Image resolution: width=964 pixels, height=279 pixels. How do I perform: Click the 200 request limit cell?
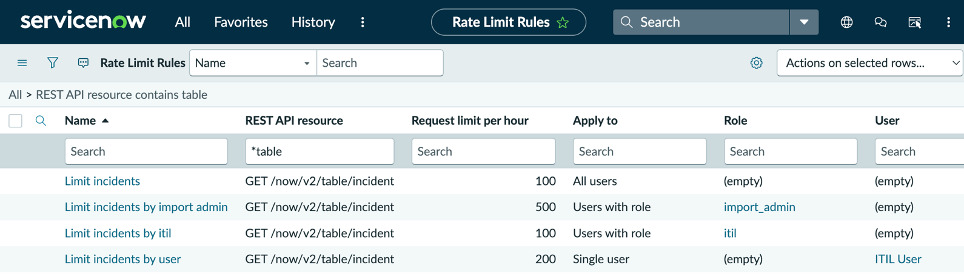(546, 260)
